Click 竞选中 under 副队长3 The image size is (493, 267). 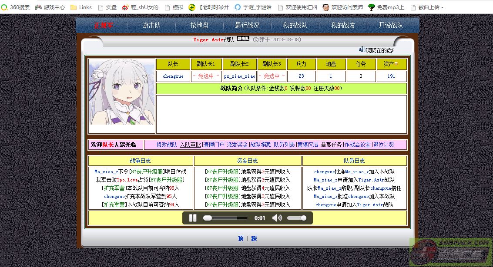pos(272,76)
